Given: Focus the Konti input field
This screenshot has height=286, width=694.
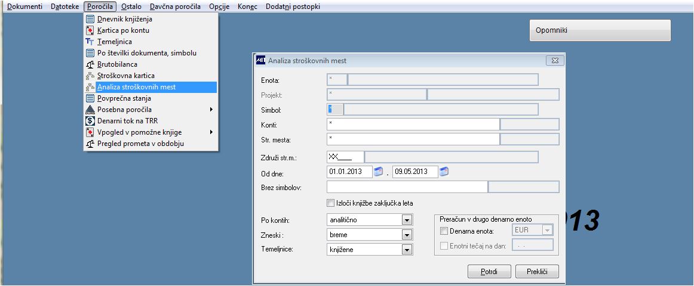Looking at the screenshot, I should (413, 125).
